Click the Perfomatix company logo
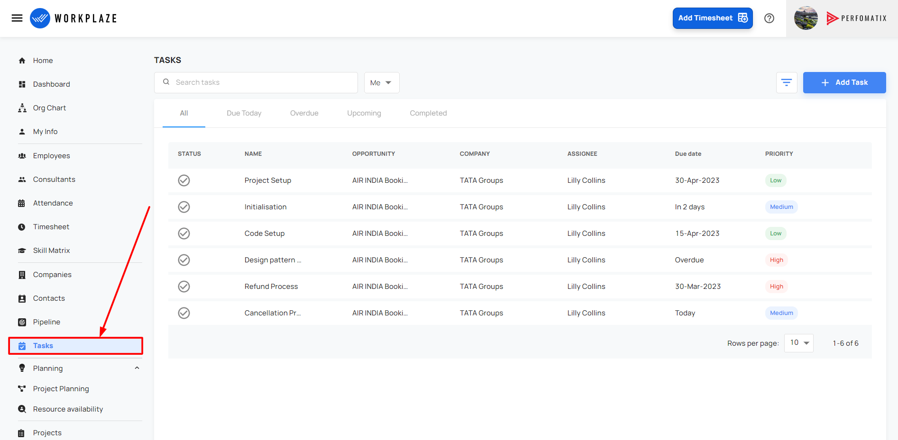Viewport: 898px width, 440px height. click(x=856, y=18)
